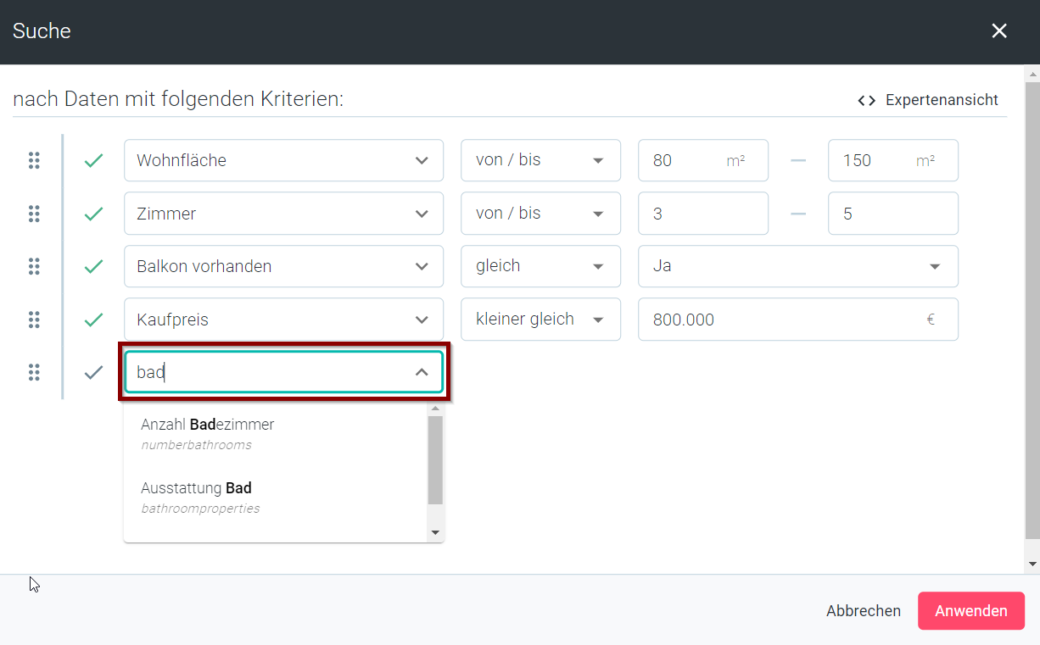Click the Abbrechen button
This screenshot has width=1040, height=645.
[864, 611]
